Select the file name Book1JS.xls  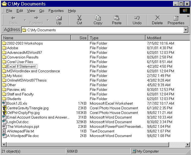pos(17,104)
